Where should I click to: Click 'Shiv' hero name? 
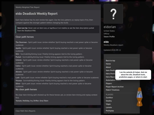coord(17,54)
